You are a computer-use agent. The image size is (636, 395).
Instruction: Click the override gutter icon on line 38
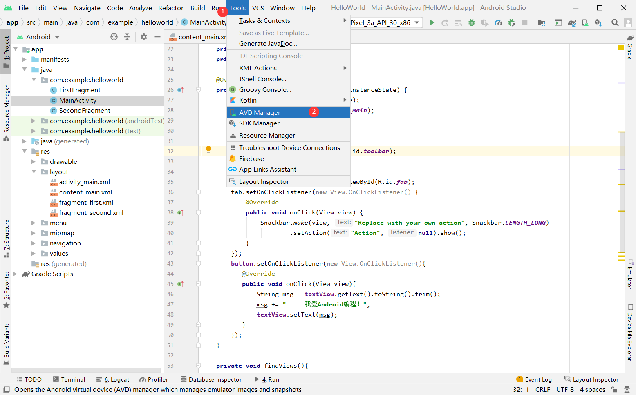[180, 212]
